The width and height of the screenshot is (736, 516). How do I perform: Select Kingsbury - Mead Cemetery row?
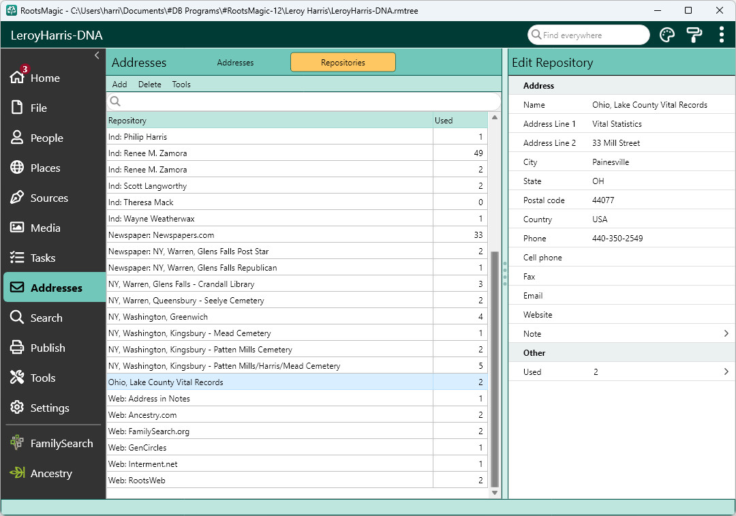coord(297,333)
